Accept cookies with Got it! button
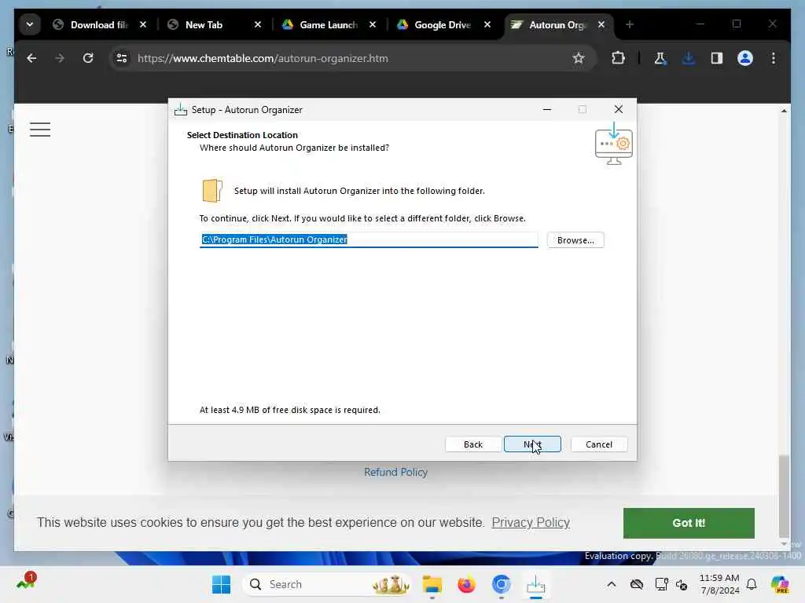 point(689,523)
